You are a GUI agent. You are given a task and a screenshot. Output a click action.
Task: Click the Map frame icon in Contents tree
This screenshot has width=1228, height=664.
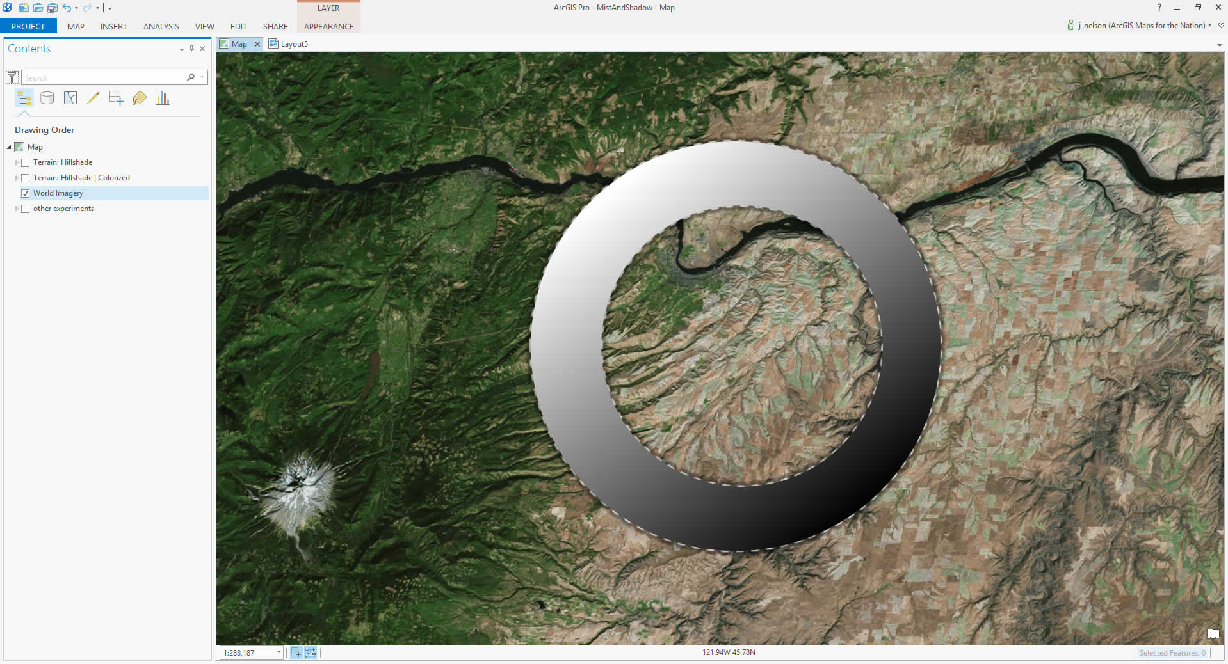pos(19,147)
